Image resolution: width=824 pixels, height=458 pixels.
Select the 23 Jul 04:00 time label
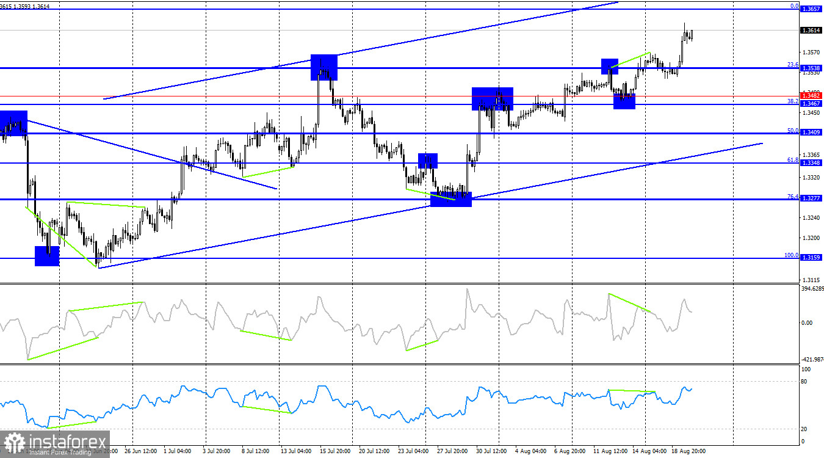coord(414,451)
